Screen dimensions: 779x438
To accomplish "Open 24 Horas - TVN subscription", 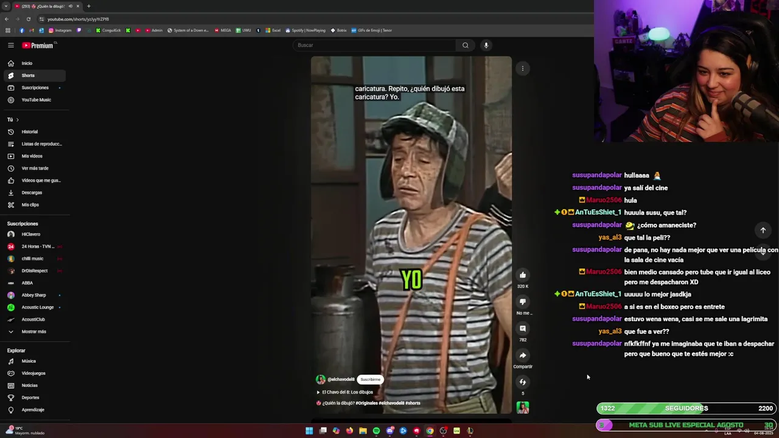I will tap(34, 246).
